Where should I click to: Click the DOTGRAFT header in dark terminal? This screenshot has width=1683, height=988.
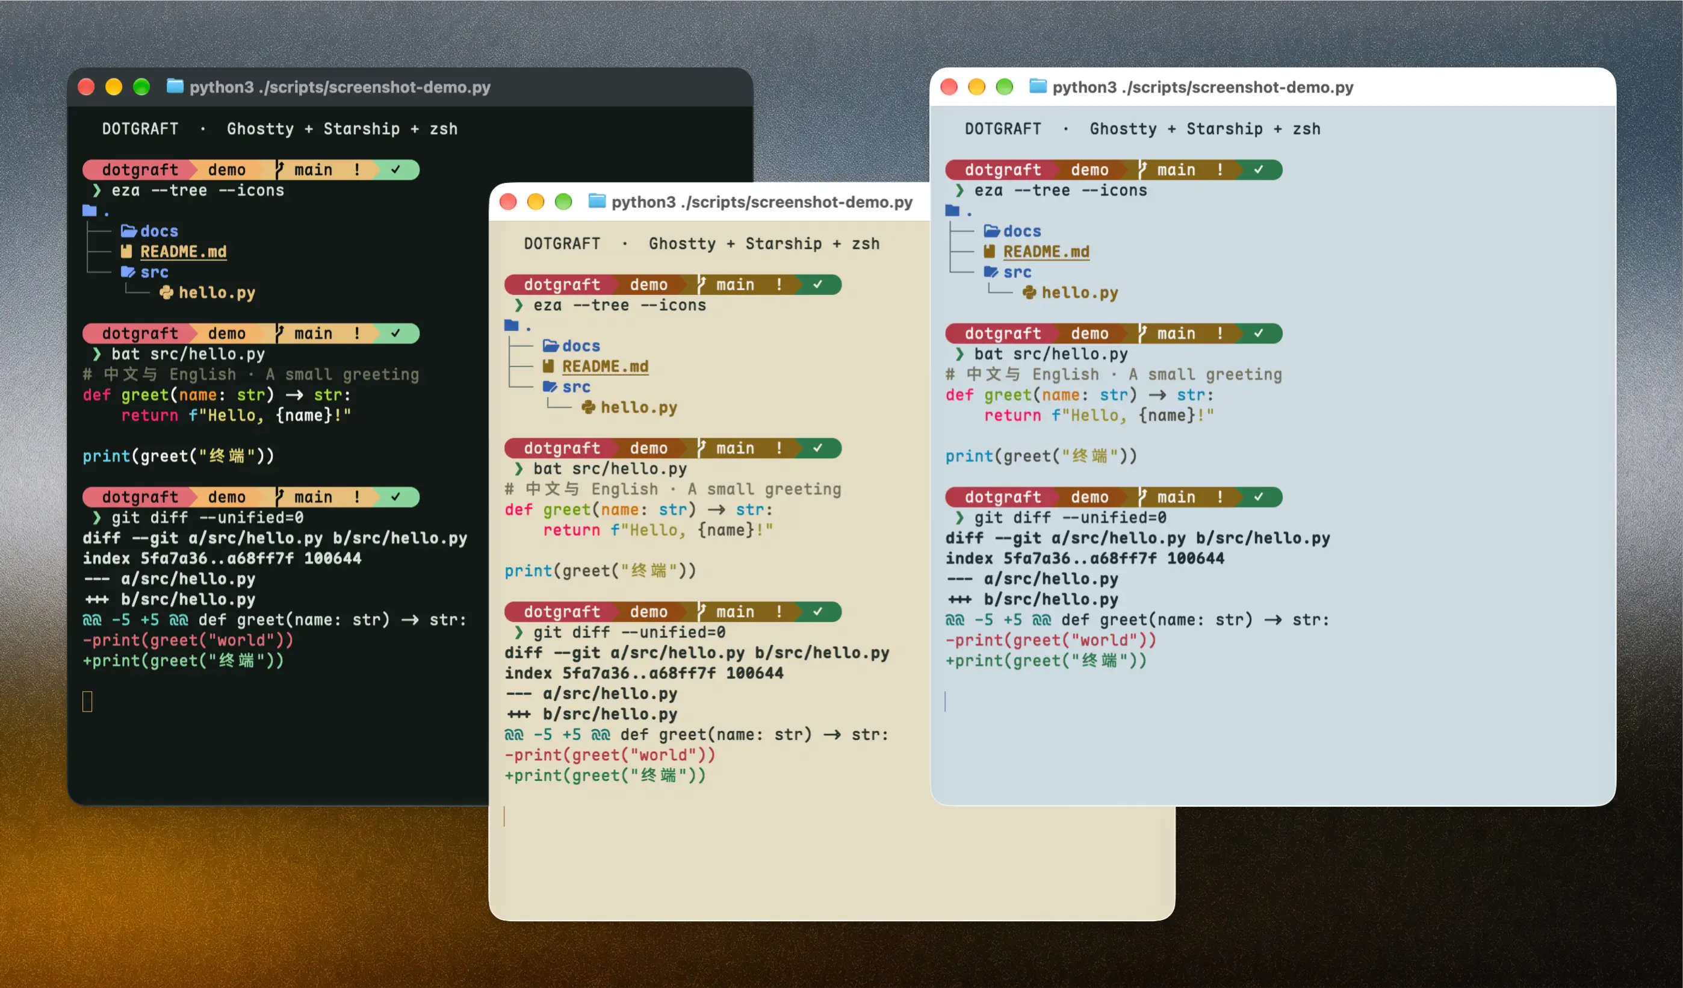coord(140,129)
